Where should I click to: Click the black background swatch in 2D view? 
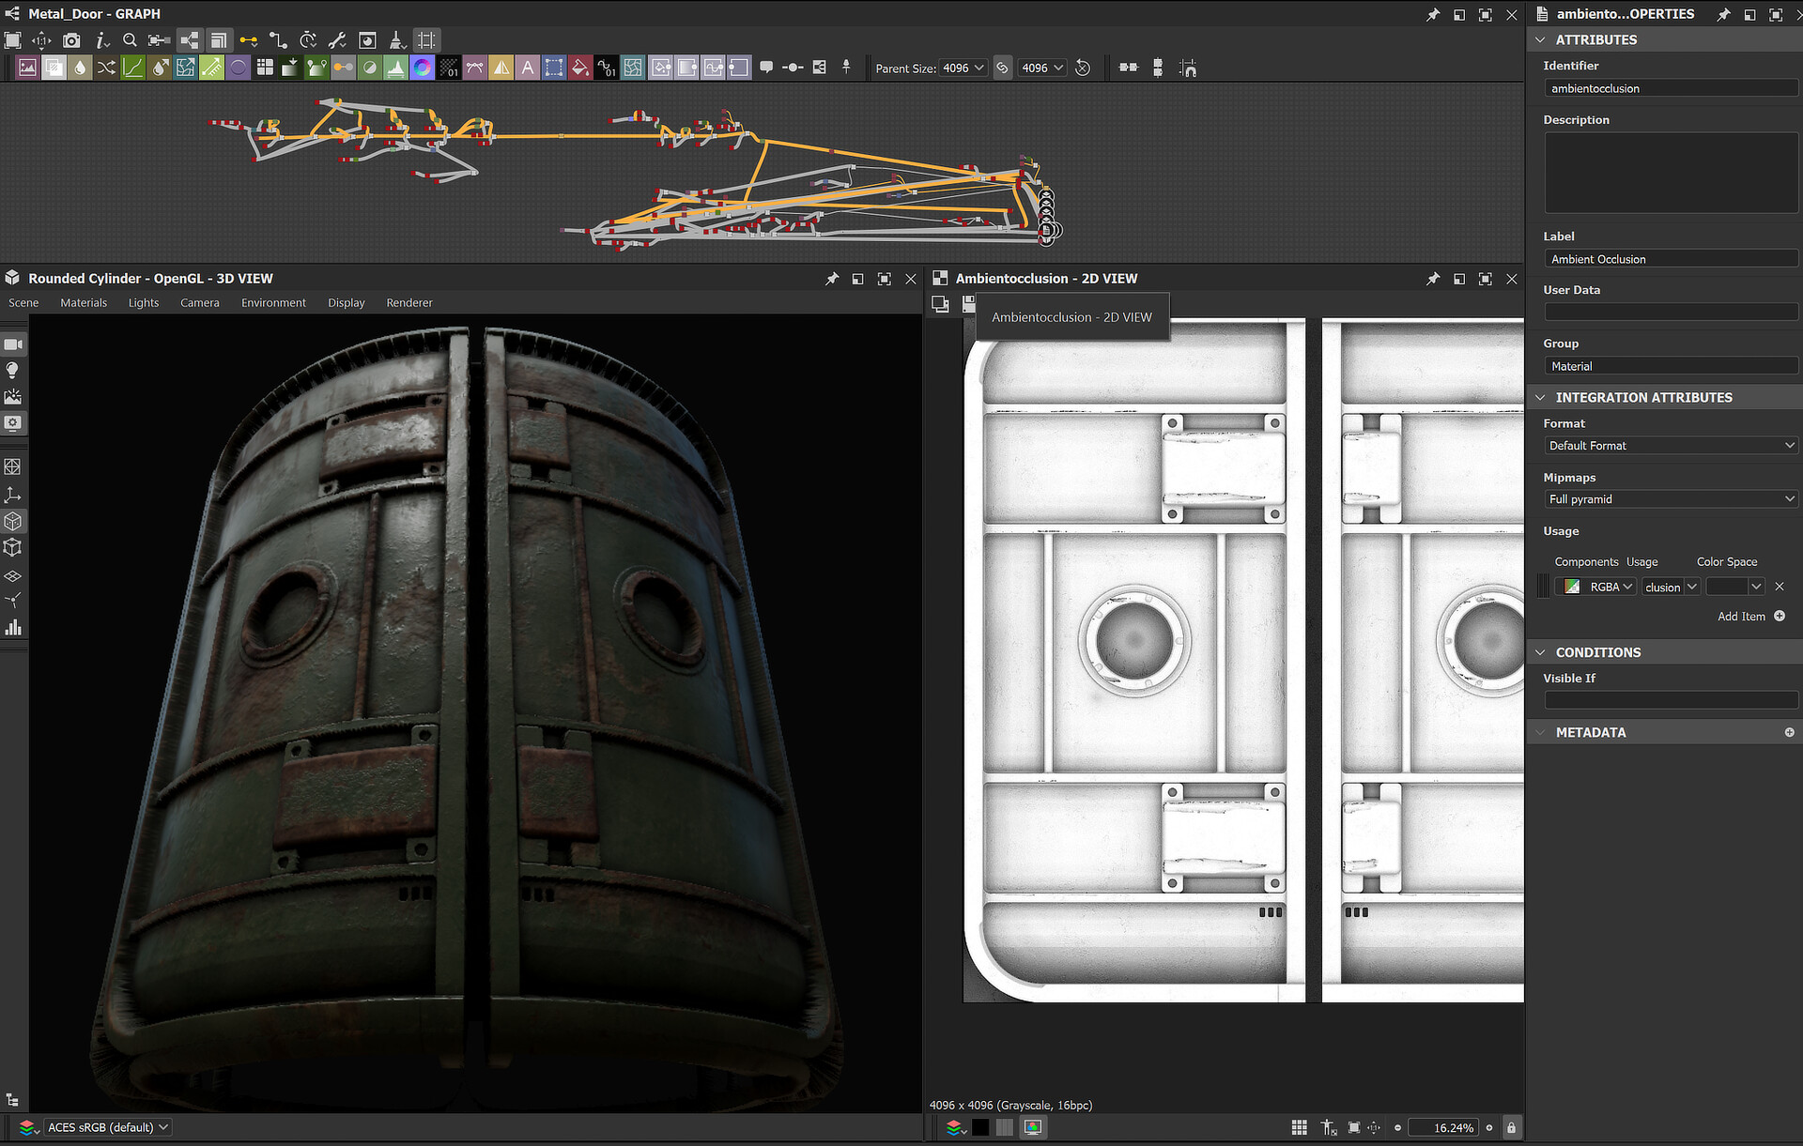981,1128
